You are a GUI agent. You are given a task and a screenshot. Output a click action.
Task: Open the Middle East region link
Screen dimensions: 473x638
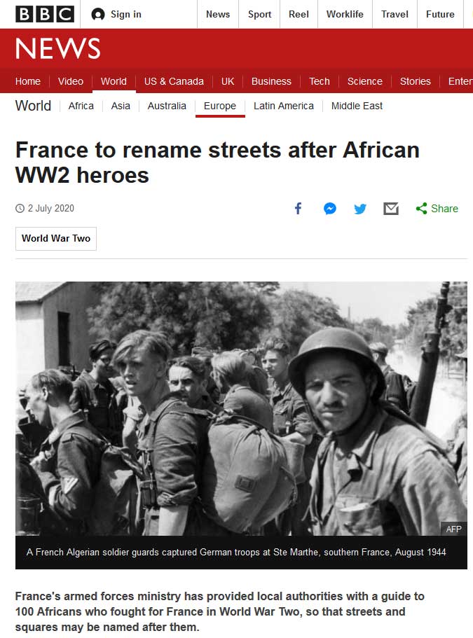[x=357, y=106]
